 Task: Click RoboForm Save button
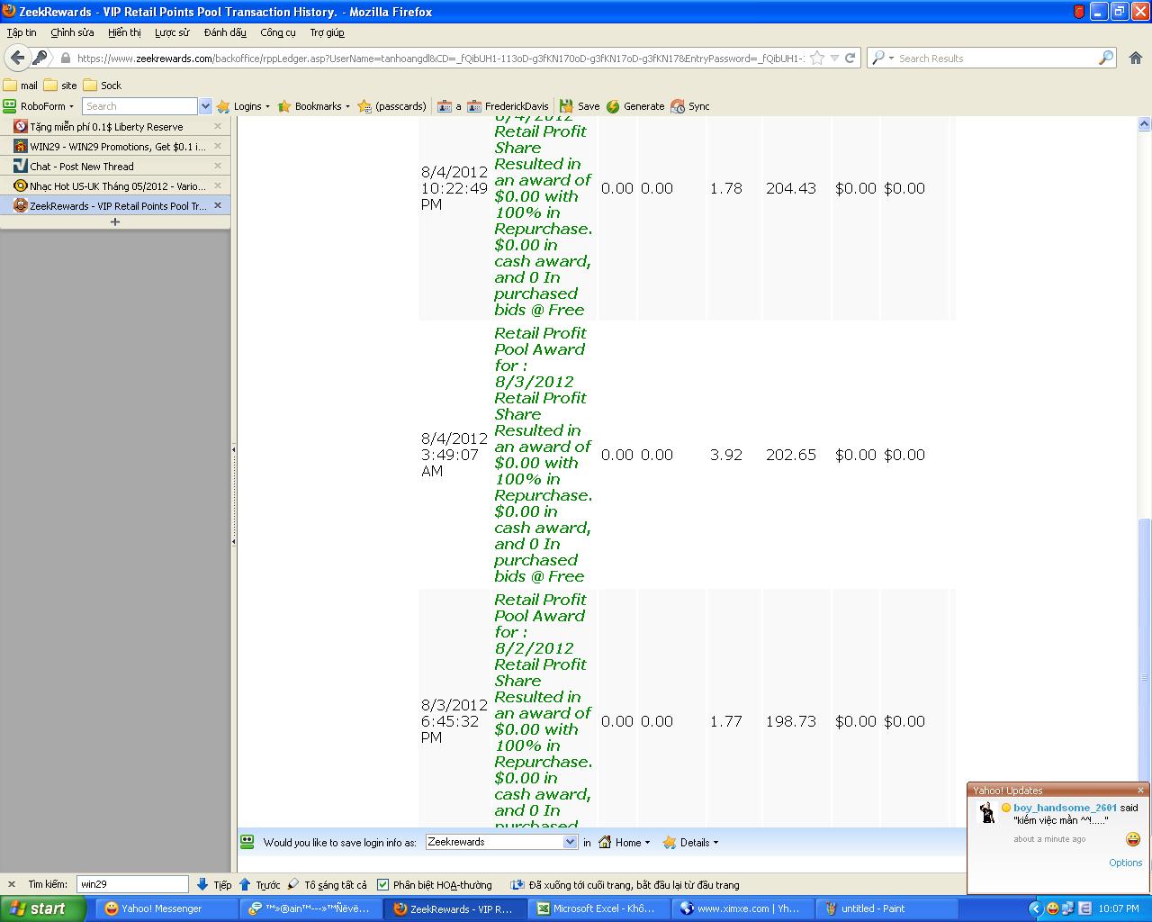pyautogui.click(x=579, y=106)
